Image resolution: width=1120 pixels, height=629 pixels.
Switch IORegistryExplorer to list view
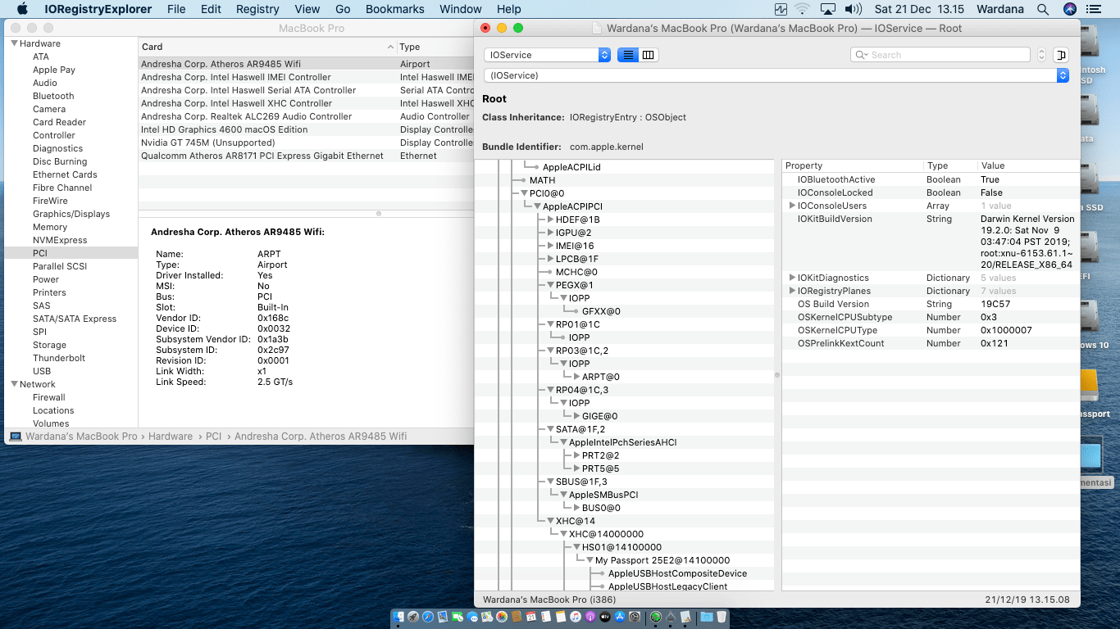pos(627,55)
